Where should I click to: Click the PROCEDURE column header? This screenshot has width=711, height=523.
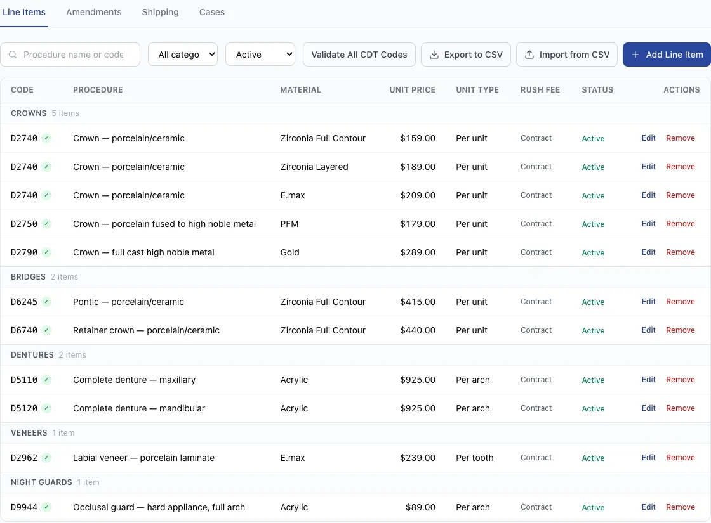coord(98,89)
